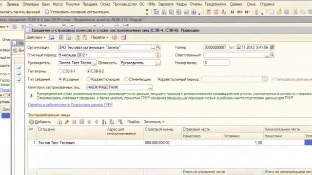This screenshot has height=175, width=312.
Task: Click the red arrow document icon before Перейти
Action: pyautogui.click(x=85, y=37)
